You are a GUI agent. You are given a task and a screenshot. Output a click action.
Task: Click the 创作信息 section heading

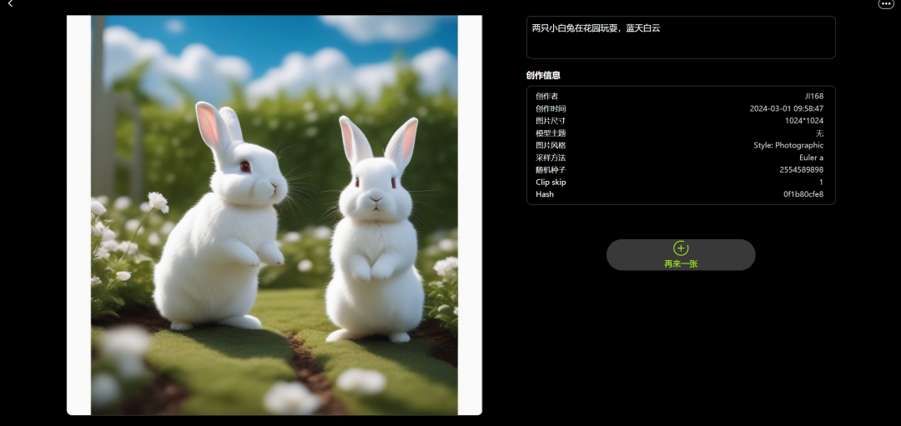(x=543, y=75)
